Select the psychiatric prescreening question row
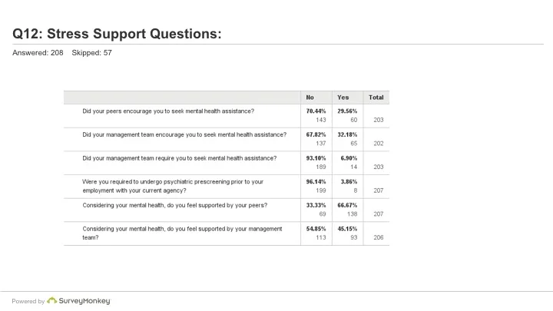The width and height of the screenshot is (553, 311). (227, 186)
